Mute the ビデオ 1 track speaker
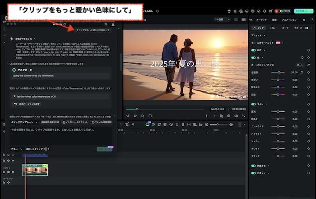Screen dimensions: 316x199 (x=9, y=172)
